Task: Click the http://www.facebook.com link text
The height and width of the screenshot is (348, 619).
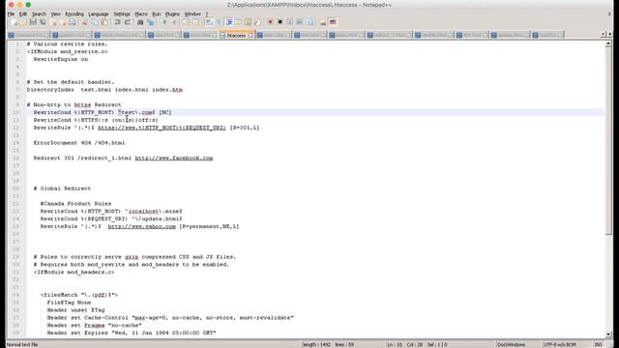Action: (174, 158)
